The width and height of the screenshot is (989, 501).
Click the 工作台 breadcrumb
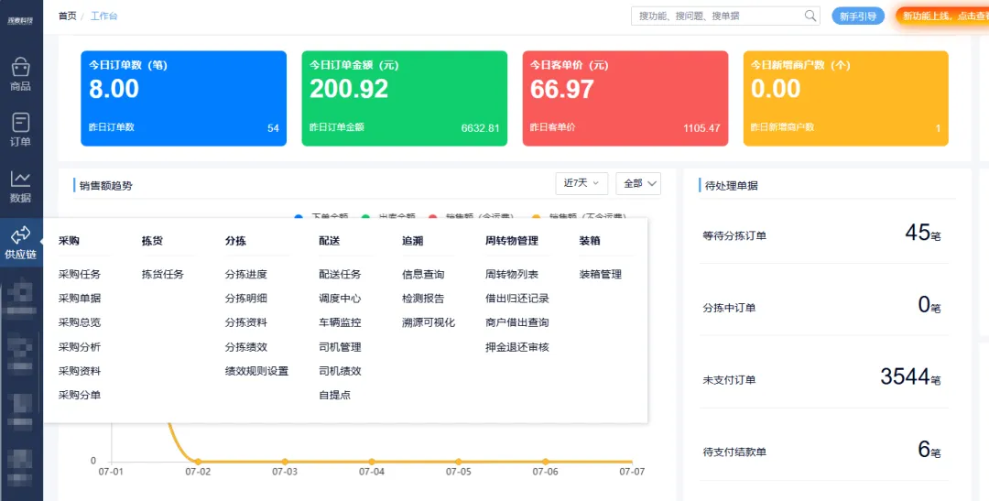coord(104,16)
